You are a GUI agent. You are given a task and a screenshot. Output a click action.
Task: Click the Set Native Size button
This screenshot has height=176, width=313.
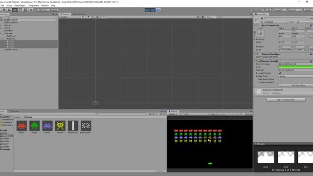[x=296, y=85]
